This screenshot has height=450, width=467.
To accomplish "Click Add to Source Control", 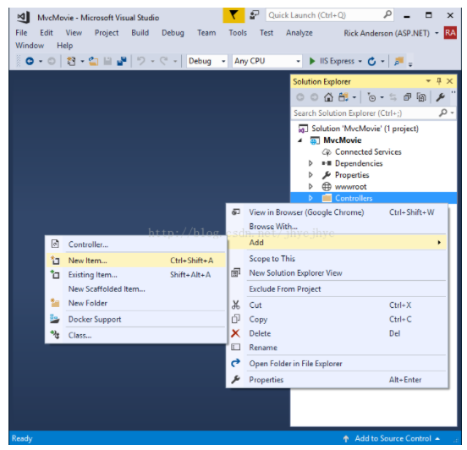I will pos(393,438).
